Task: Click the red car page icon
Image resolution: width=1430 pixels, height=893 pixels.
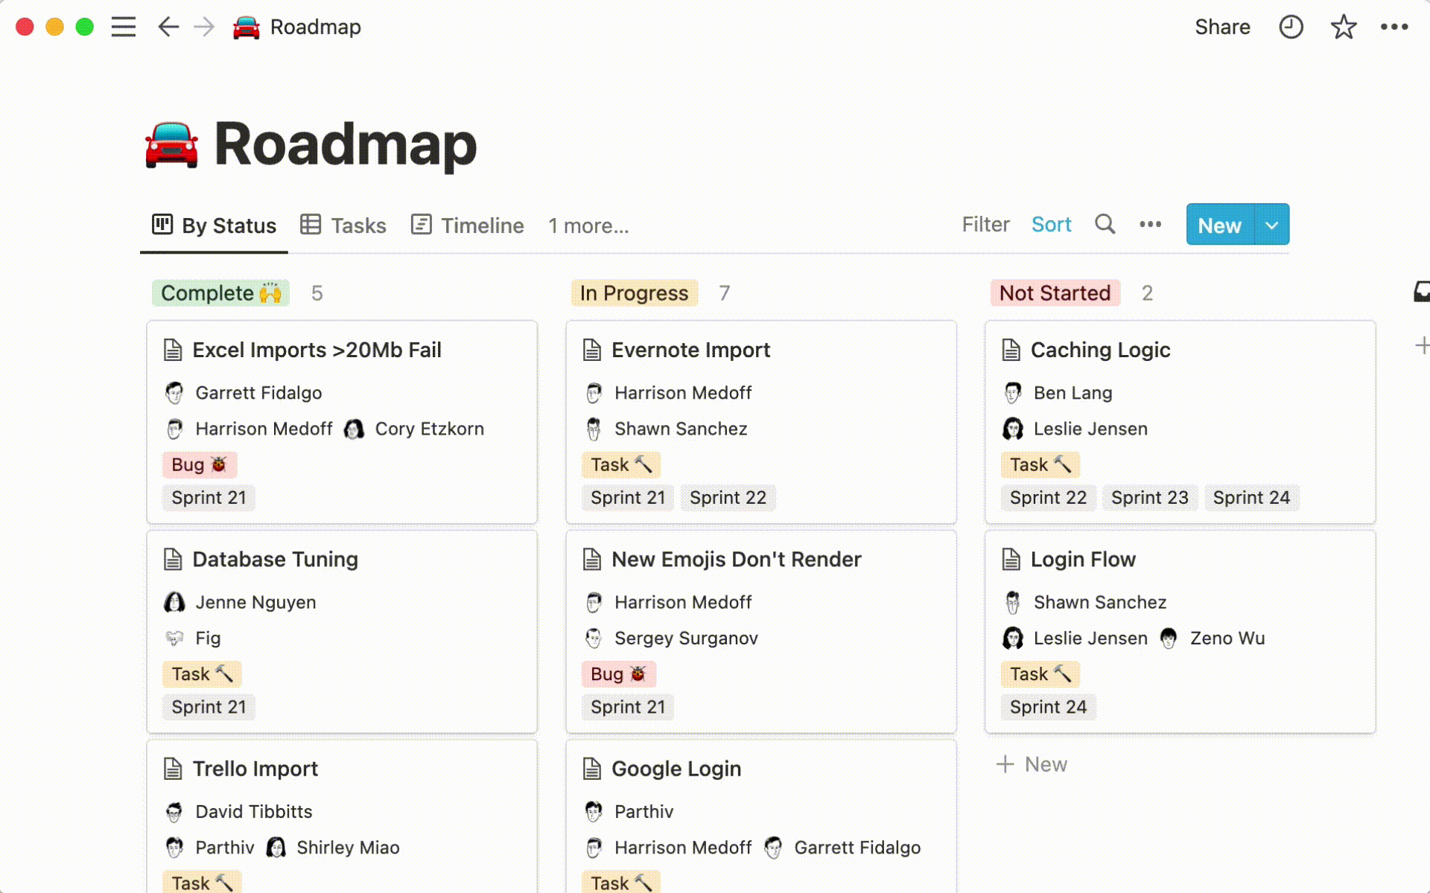Action: pos(172,145)
